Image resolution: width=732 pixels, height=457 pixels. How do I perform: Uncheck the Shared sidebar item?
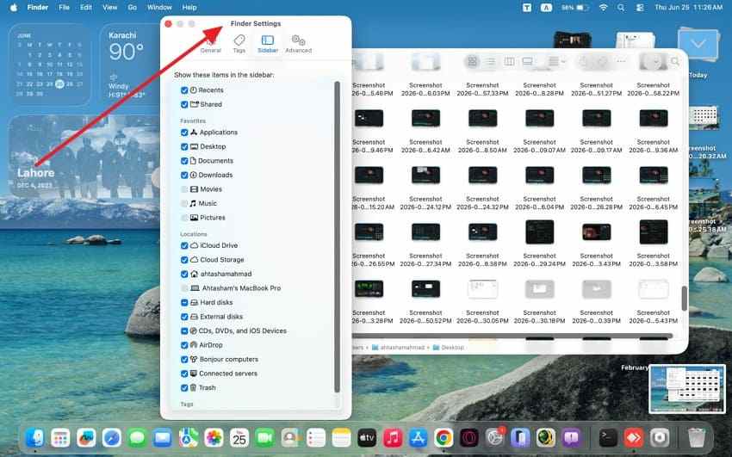pos(184,104)
